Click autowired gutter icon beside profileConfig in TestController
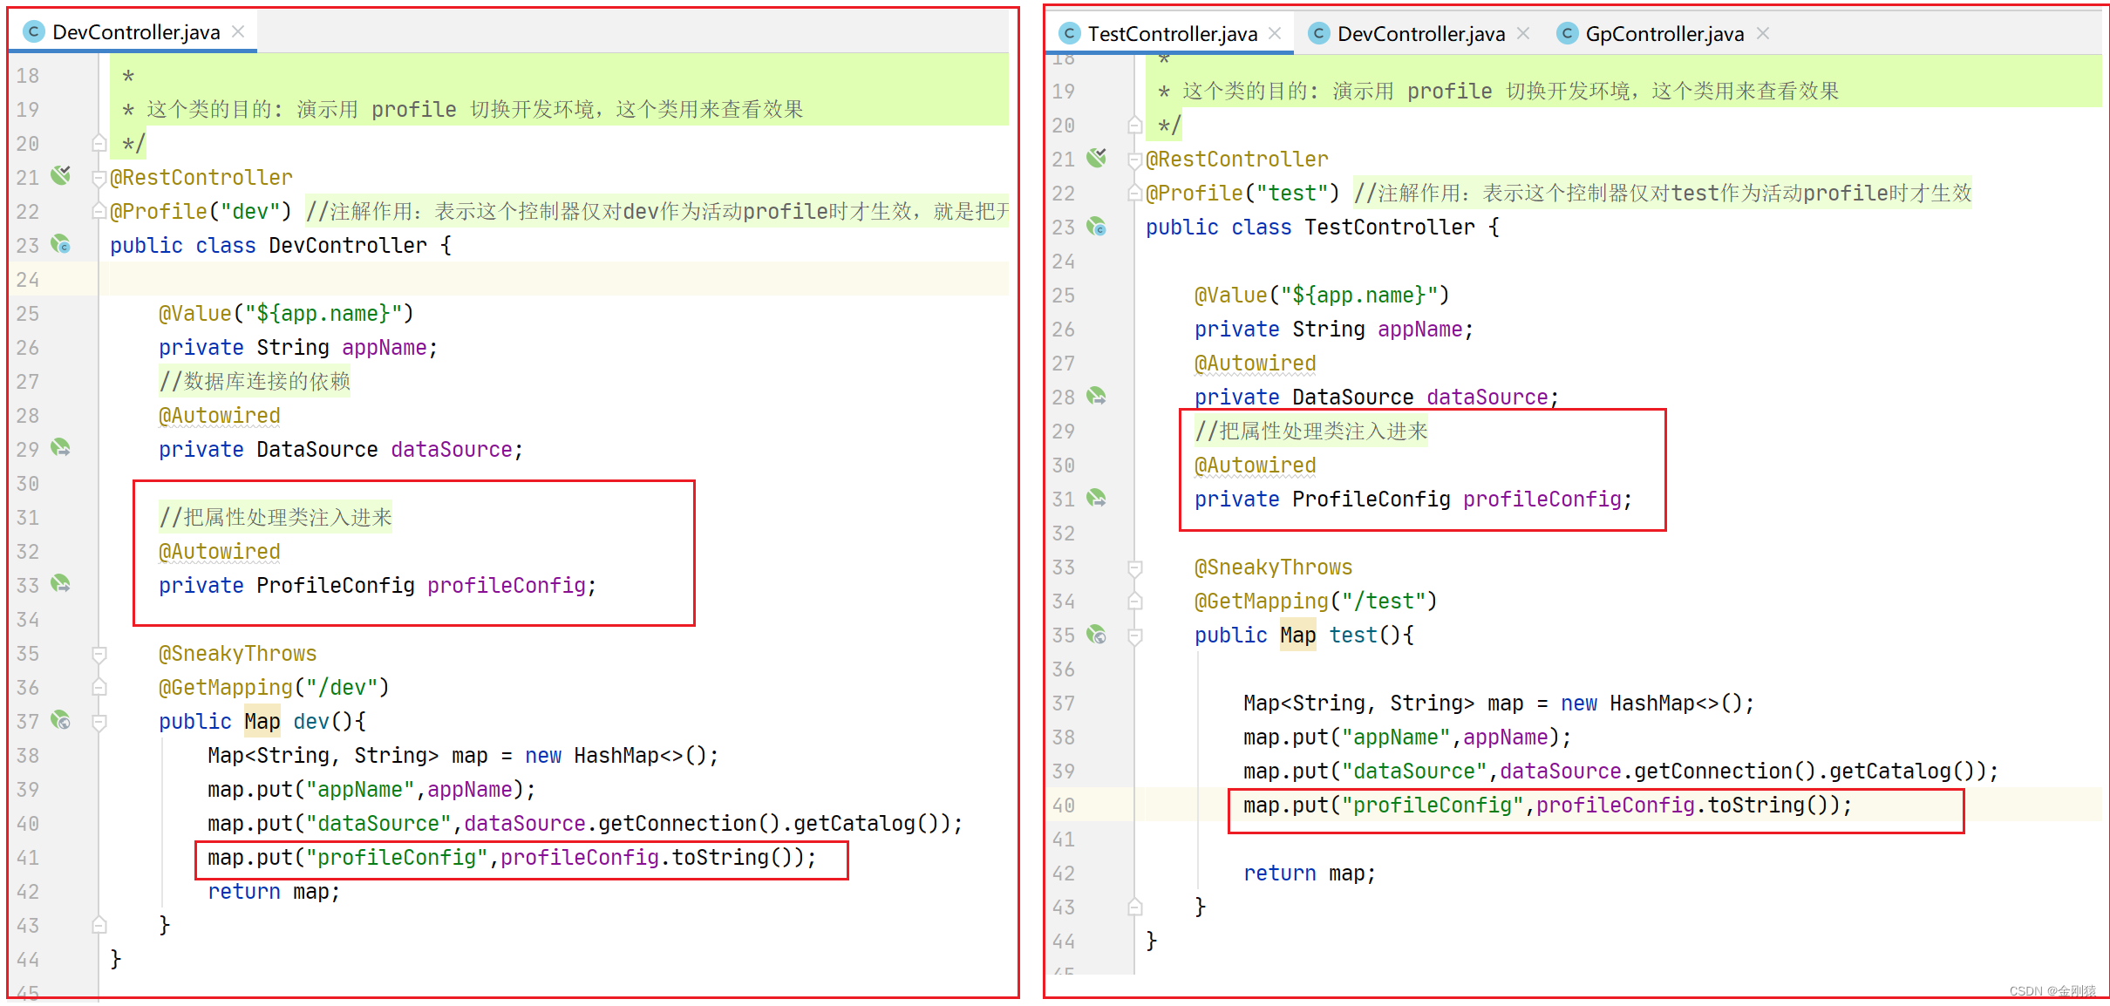 pyautogui.click(x=1098, y=499)
